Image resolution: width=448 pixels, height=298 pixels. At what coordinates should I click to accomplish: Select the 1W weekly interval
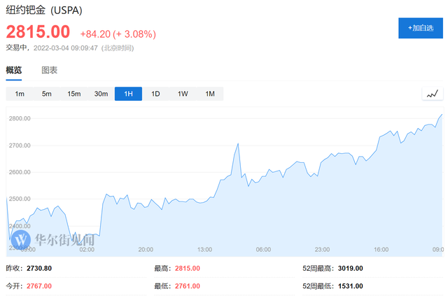183,94
